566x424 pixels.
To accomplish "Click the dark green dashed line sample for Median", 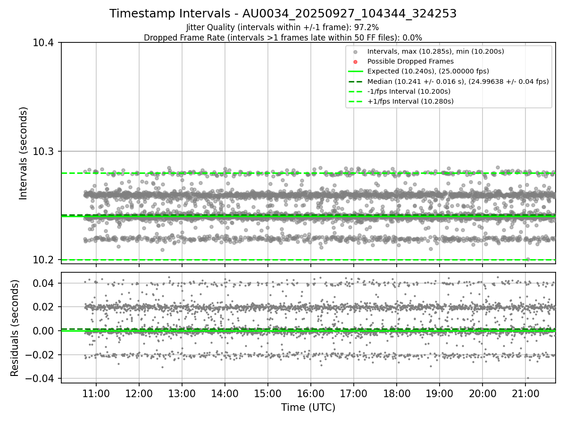I will click(356, 82).
